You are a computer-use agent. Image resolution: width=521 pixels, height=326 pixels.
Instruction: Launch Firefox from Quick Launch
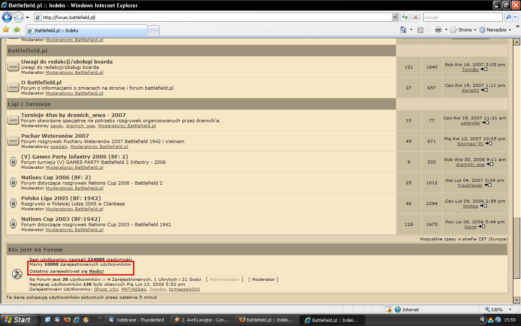[x=67, y=320]
